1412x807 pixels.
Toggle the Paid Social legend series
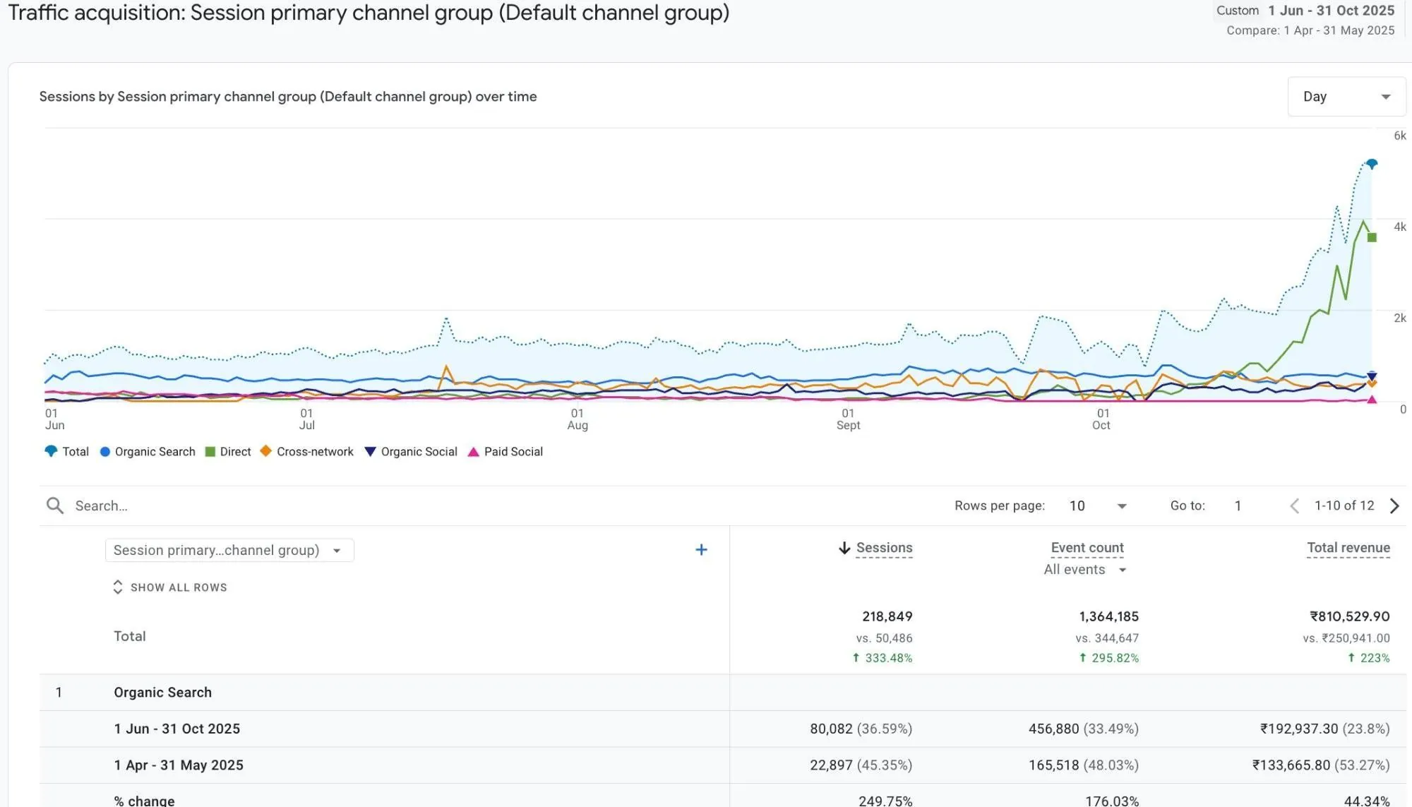click(505, 451)
